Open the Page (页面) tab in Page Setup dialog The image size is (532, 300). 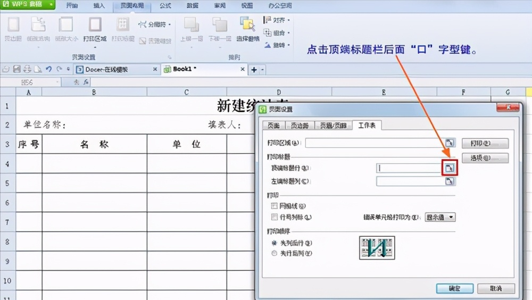pos(274,126)
